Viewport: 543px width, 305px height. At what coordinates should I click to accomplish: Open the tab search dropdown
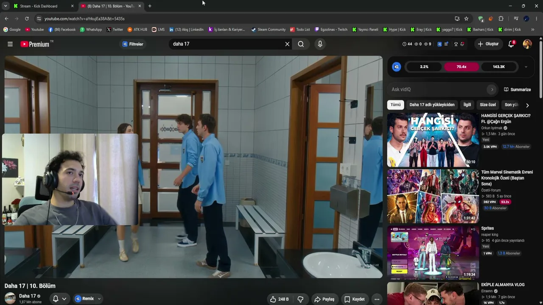click(6, 6)
